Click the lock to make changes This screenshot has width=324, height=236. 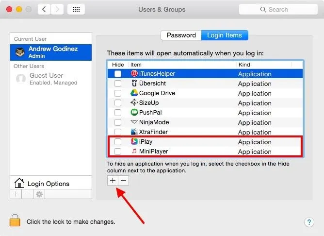[15, 220]
